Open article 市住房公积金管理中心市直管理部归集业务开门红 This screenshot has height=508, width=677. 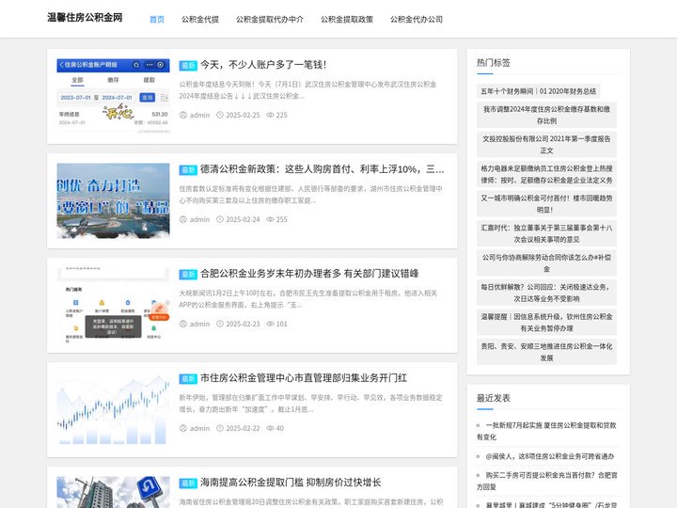pyautogui.click(x=304, y=378)
